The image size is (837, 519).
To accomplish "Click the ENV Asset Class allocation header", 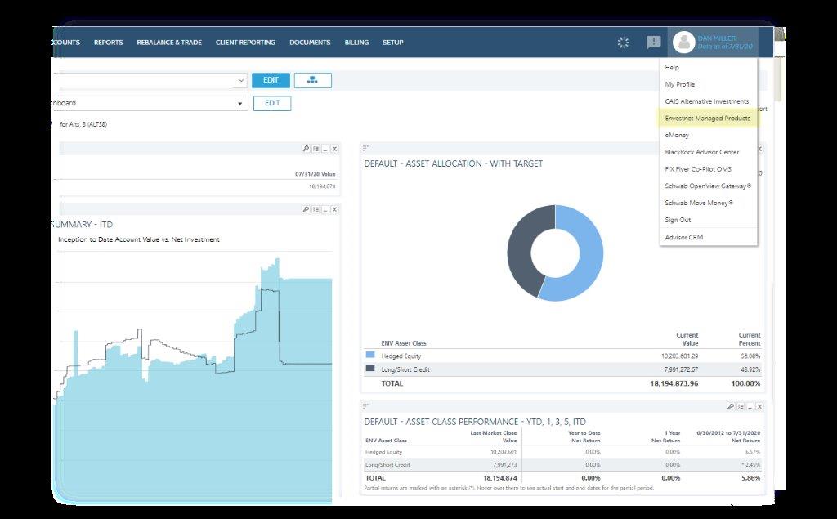I will click(x=404, y=343).
